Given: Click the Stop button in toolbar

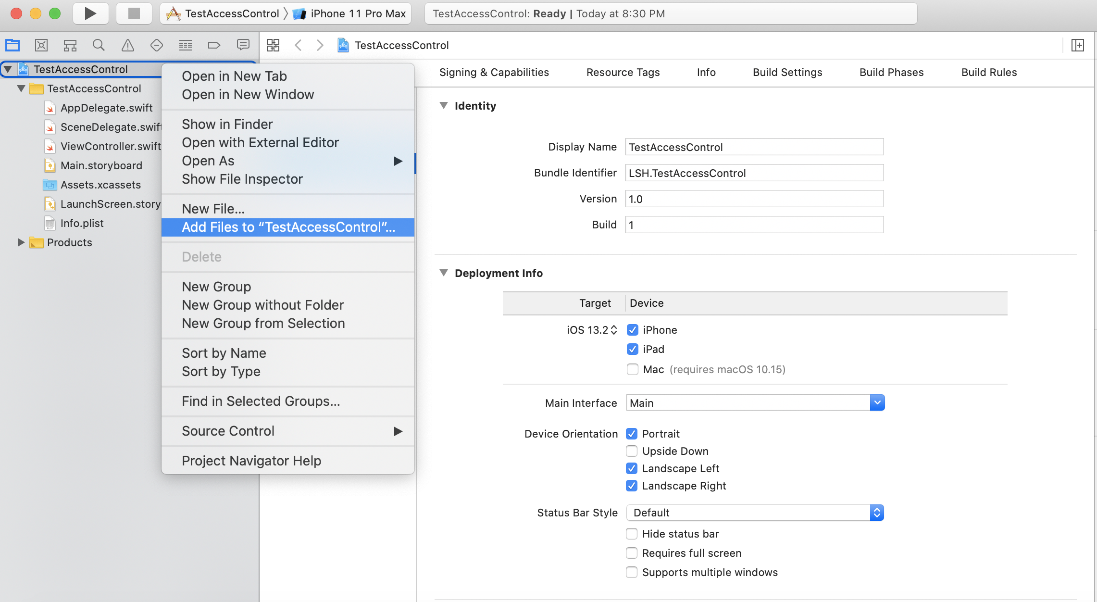Looking at the screenshot, I should [134, 13].
